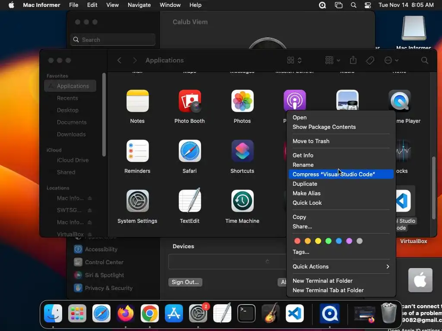The height and width of the screenshot is (331, 442).
Task: Apply the purple tag color
Action: [x=349, y=241]
